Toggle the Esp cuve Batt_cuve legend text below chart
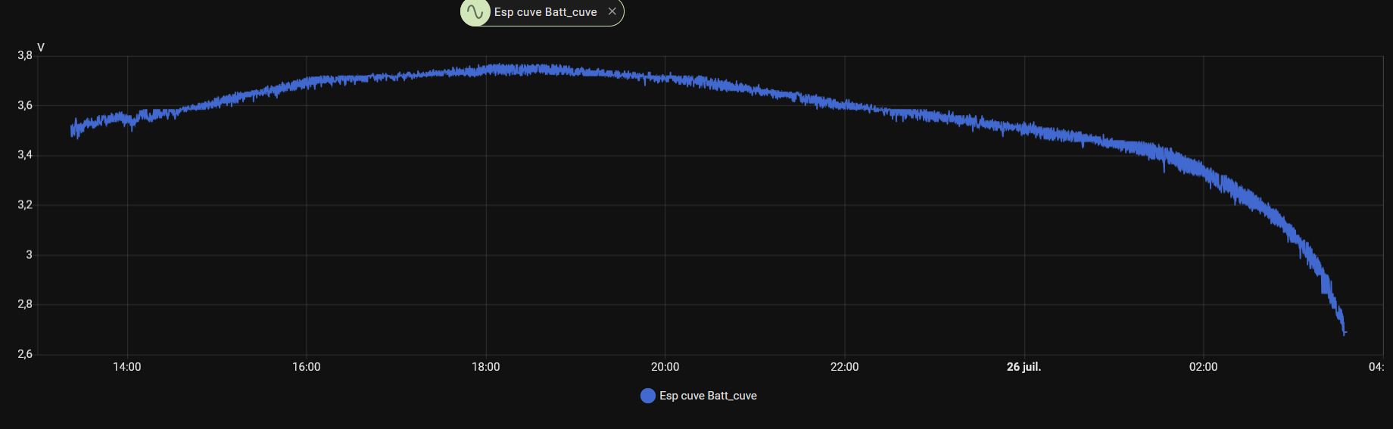This screenshot has width=1393, height=429. tap(708, 396)
